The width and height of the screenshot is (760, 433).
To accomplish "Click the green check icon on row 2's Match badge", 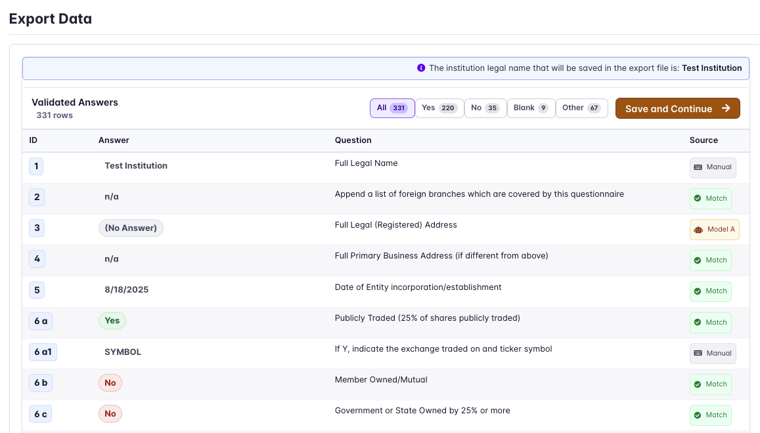I will click(697, 198).
